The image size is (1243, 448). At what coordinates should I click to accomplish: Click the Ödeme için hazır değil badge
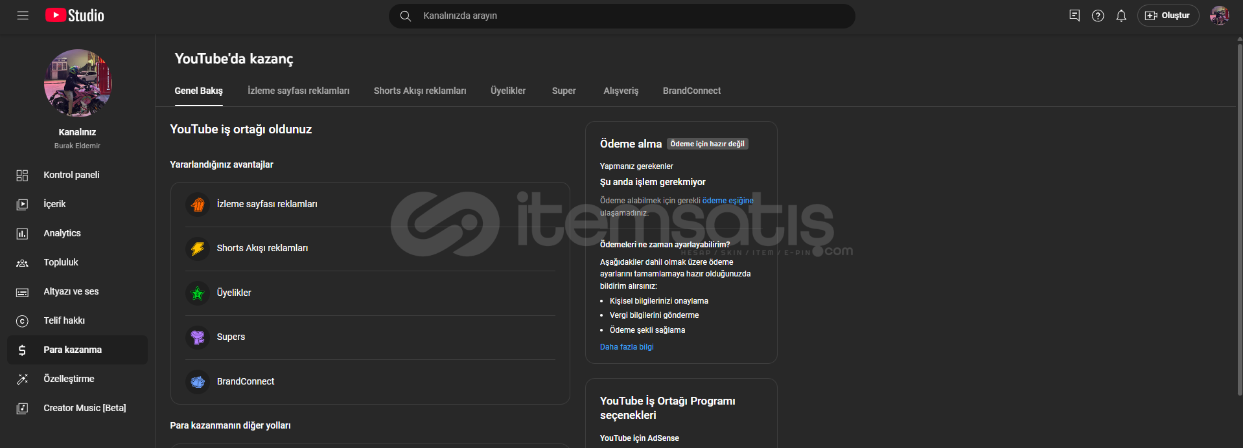pos(708,144)
